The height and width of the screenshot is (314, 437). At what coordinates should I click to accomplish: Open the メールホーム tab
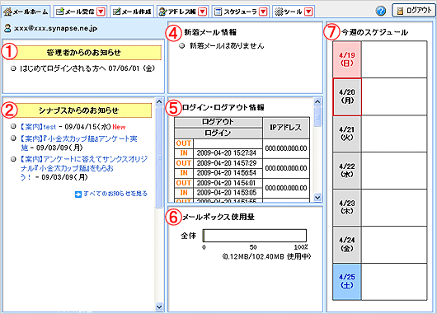click(x=26, y=12)
